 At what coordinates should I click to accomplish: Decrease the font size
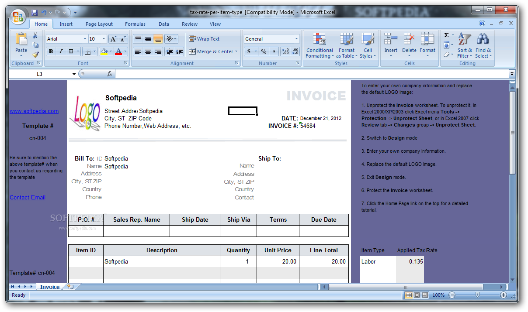(123, 39)
